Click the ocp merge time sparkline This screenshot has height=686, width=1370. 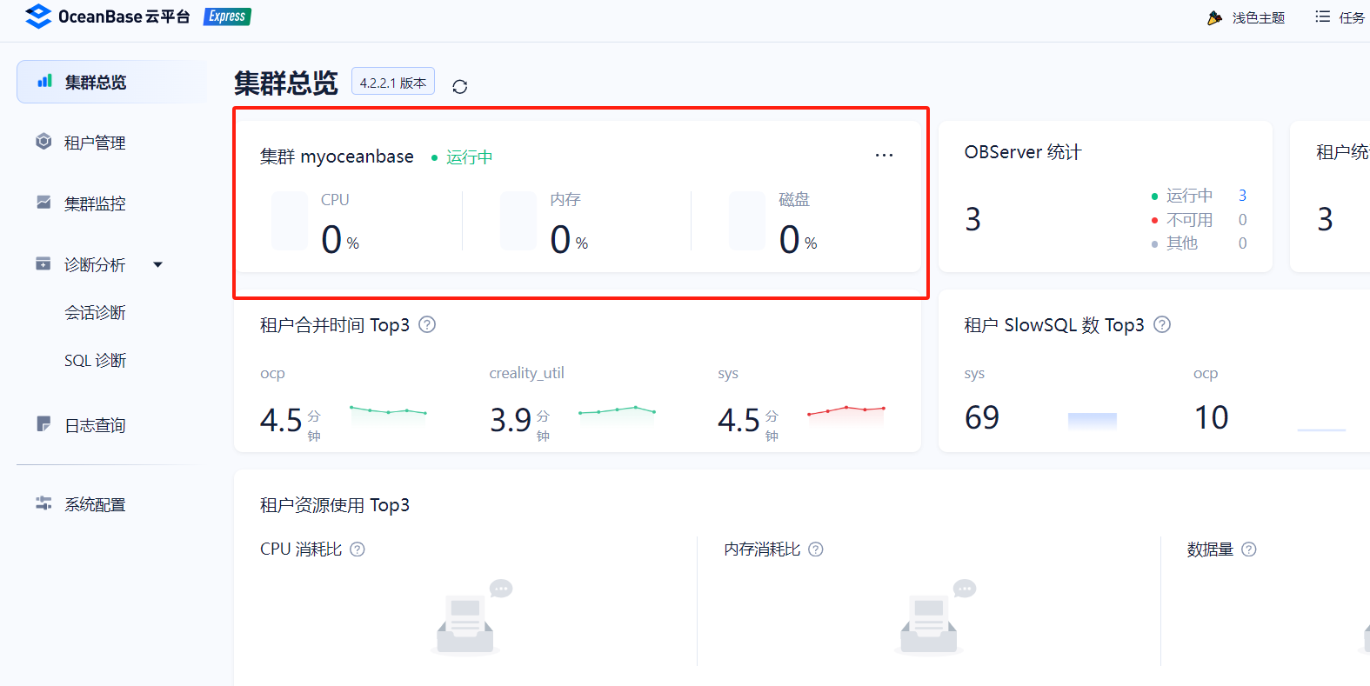(388, 415)
